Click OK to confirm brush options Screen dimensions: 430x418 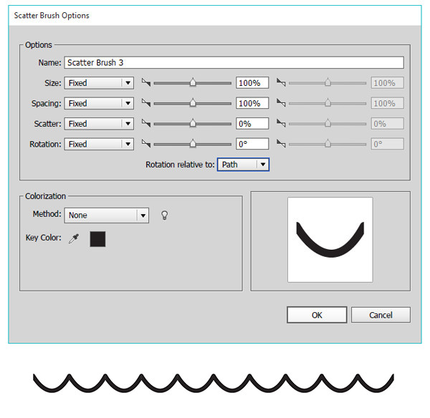click(x=317, y=315)
